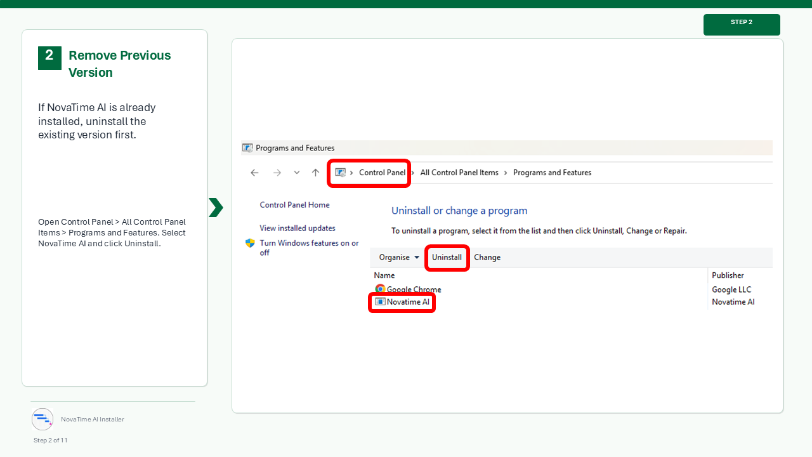Click the Novatime AI publisher cell

tap(733, 302)
